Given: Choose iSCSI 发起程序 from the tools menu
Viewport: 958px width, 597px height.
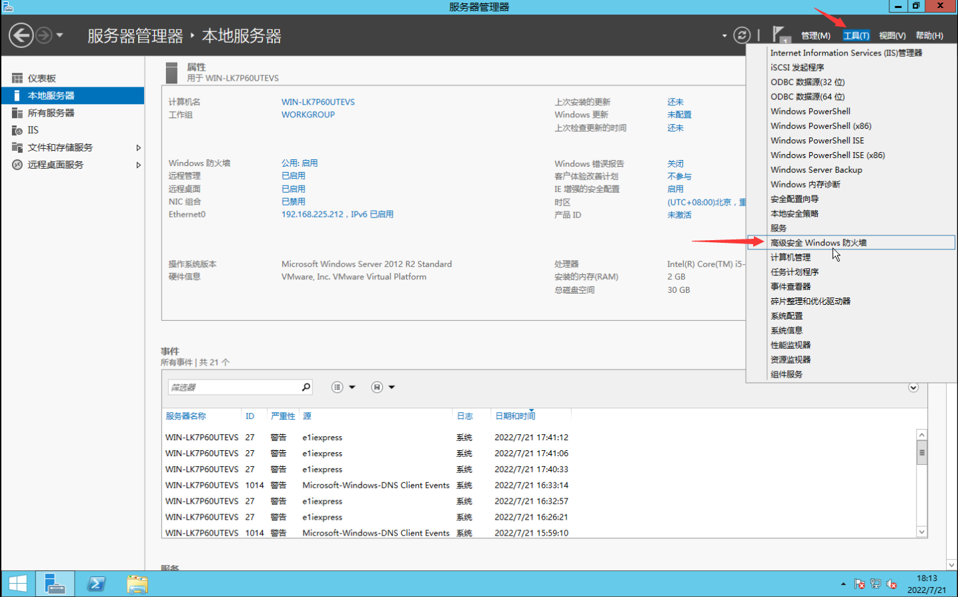Looking at the screenshot, I should 851,67.
